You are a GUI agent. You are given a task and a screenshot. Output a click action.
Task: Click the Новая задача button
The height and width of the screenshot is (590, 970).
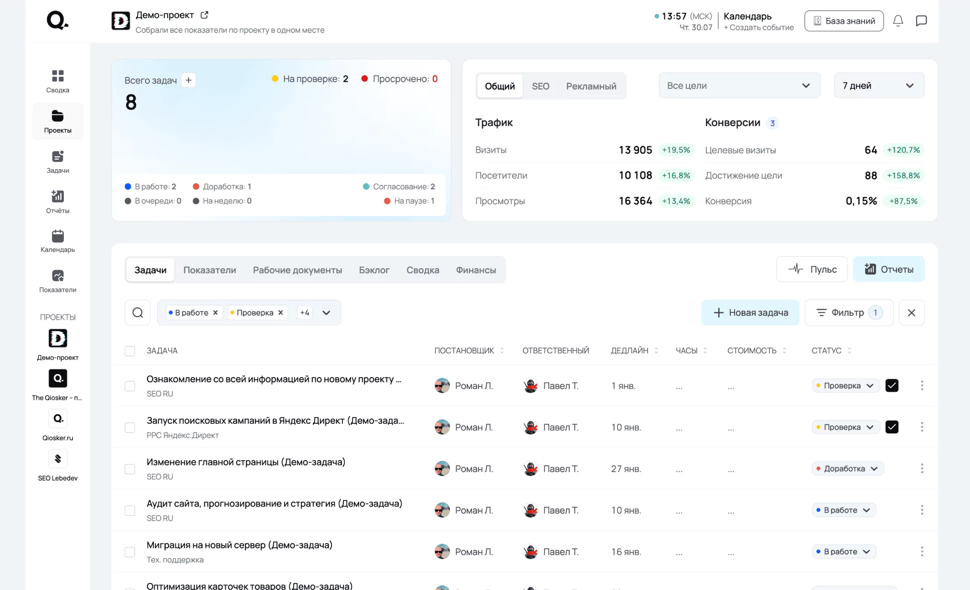750,312
